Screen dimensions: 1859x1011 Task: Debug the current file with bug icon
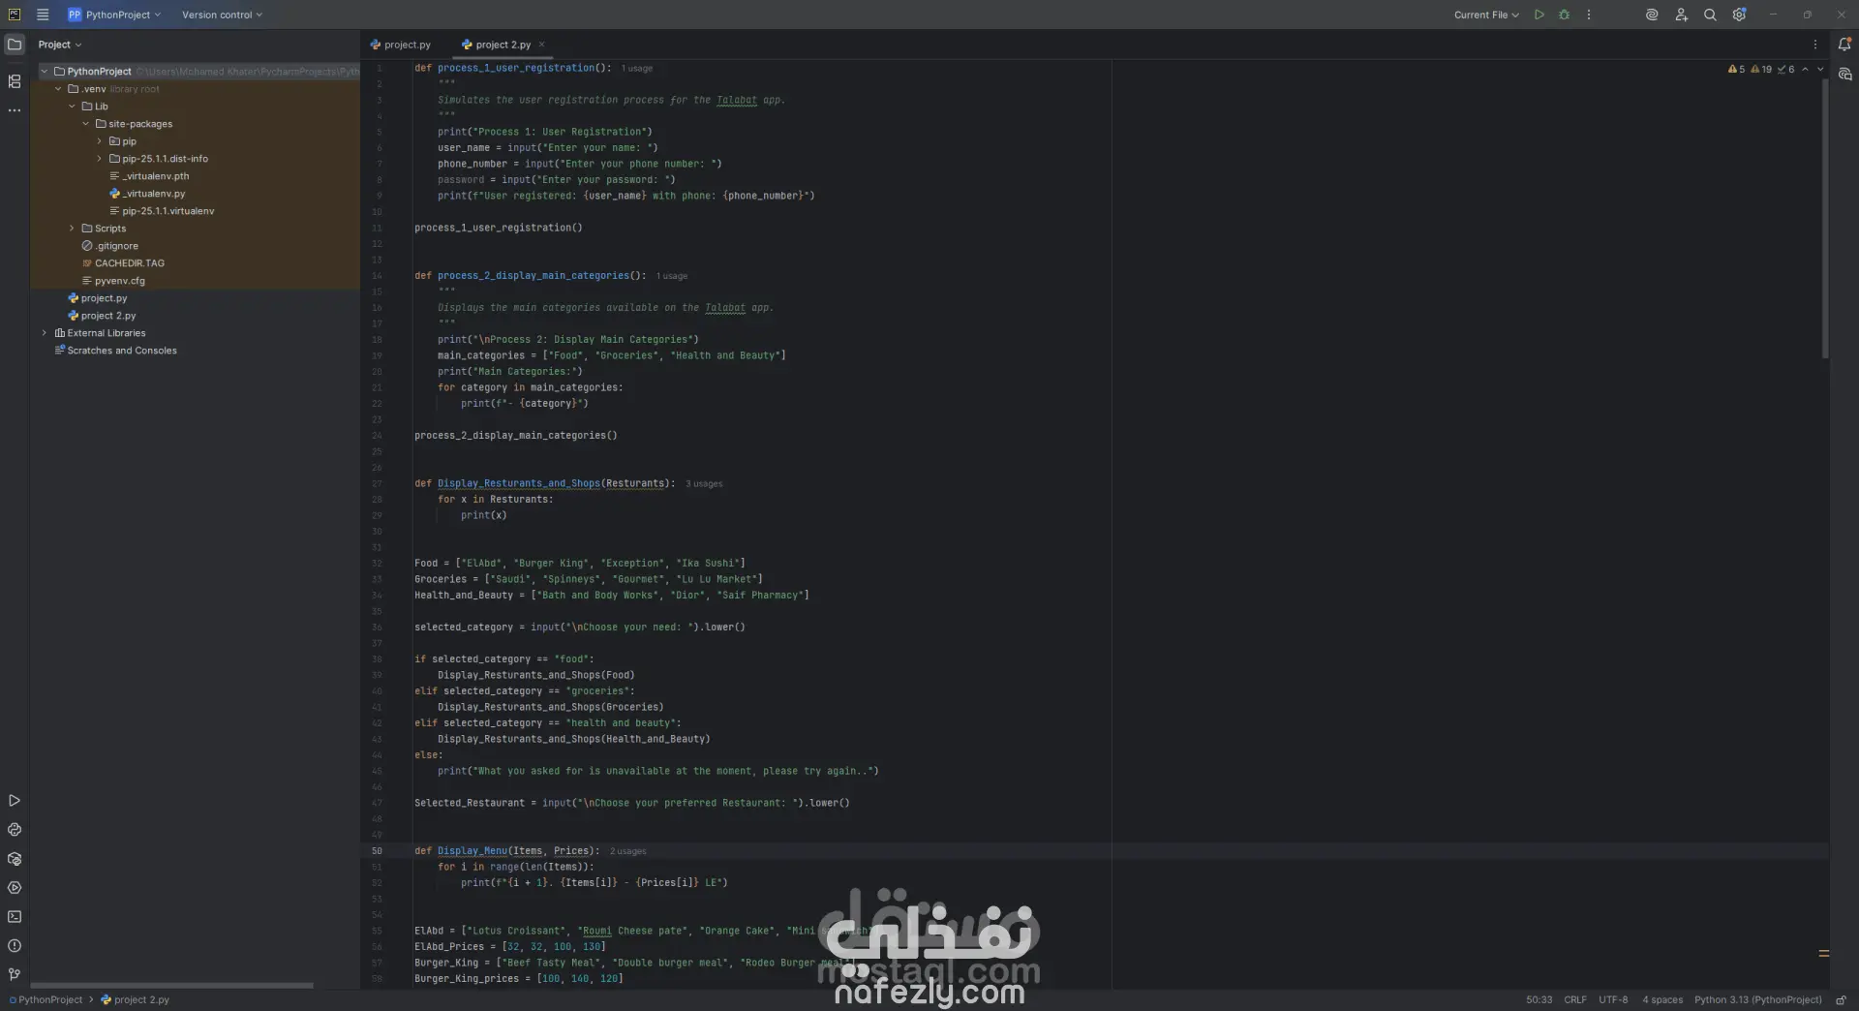pos(1564,15)
